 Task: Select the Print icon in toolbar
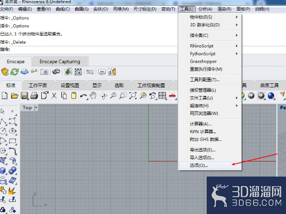coord(34,95)
